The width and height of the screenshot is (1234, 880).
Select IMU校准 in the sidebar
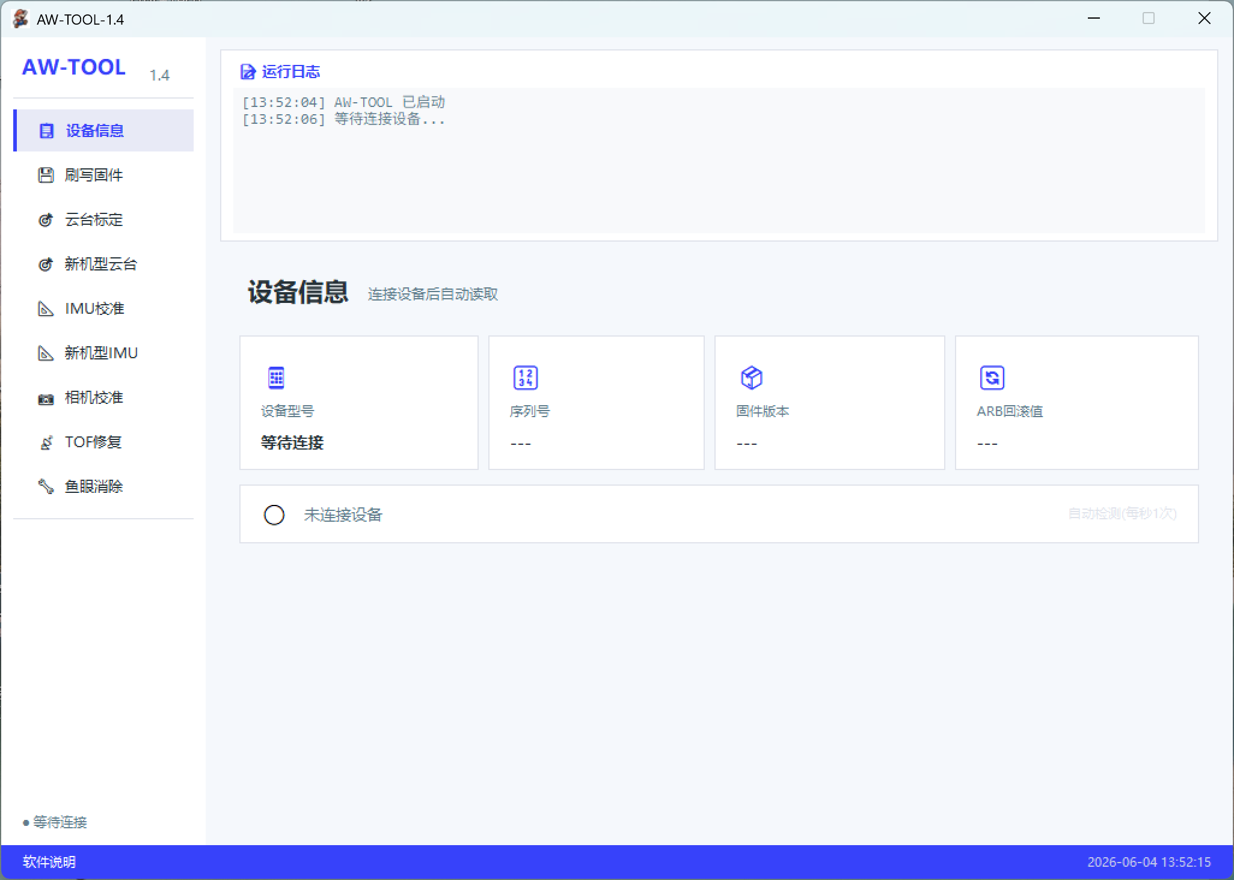[x=103, y=308]
